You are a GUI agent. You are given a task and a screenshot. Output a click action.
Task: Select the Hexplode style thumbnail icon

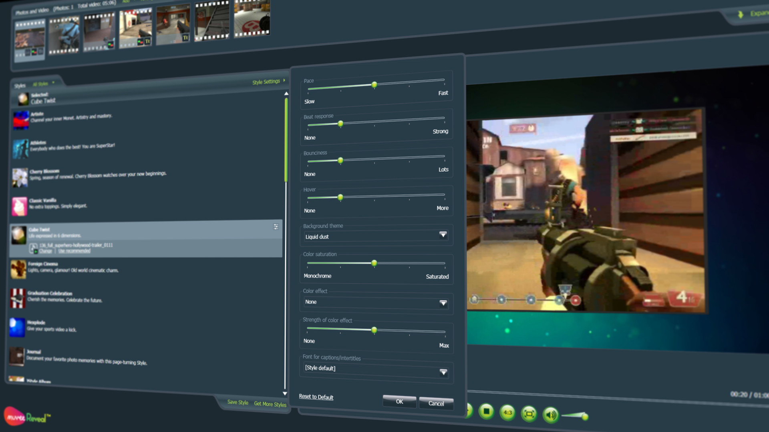(x=17, y=327)
